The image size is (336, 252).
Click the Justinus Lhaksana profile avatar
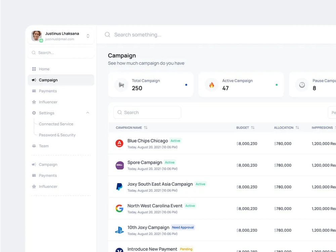pos(36,36)
